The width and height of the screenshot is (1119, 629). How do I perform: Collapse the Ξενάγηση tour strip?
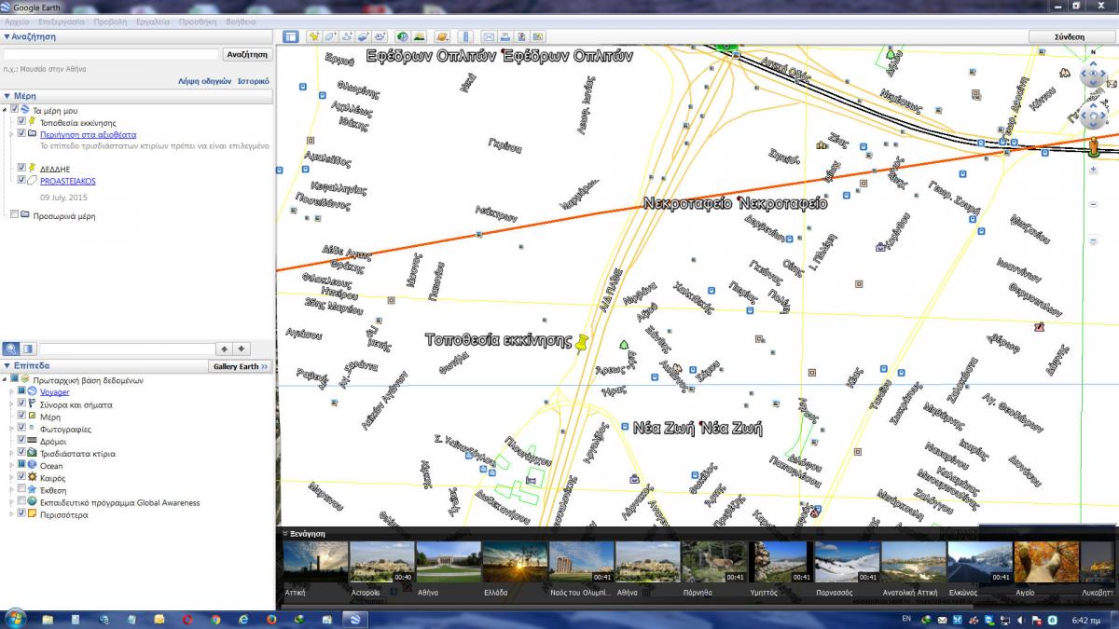click(285, 534)
